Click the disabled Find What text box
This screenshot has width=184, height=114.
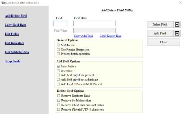tap(95, 30)
